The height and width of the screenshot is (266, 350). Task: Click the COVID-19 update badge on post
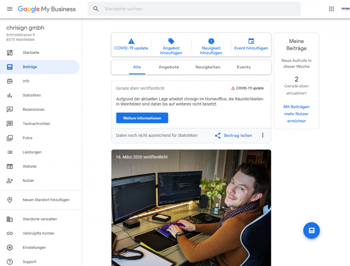[x=247, y=88]
